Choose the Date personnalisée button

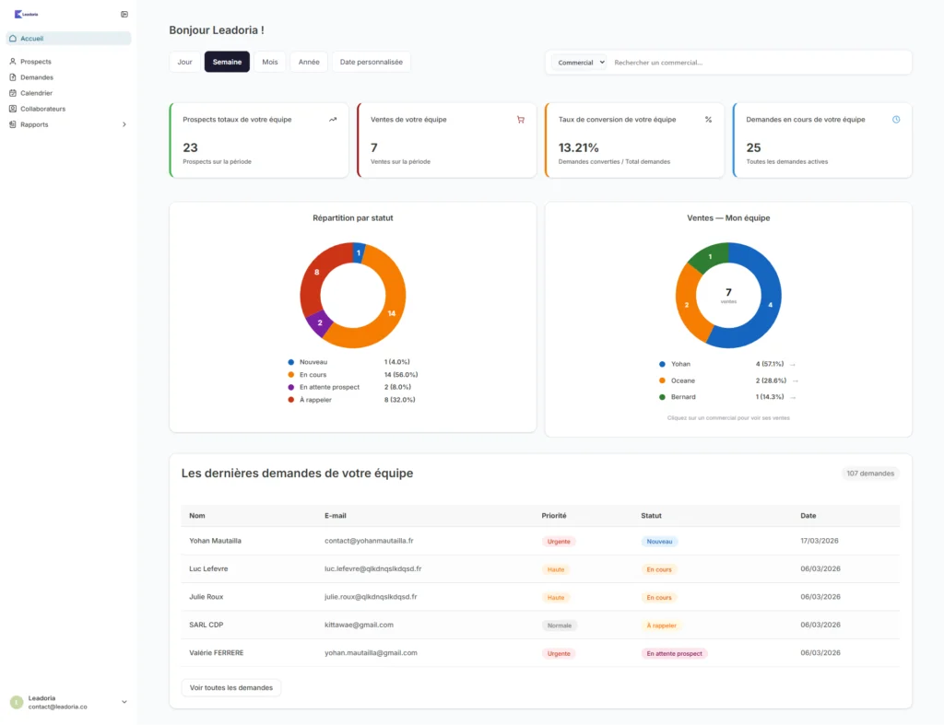coord(371,62)
